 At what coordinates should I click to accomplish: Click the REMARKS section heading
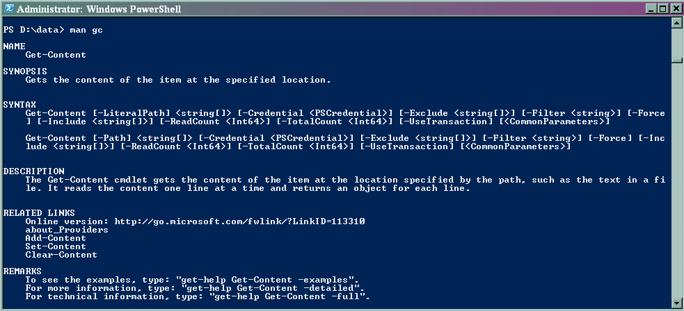(x=22, y=271)
